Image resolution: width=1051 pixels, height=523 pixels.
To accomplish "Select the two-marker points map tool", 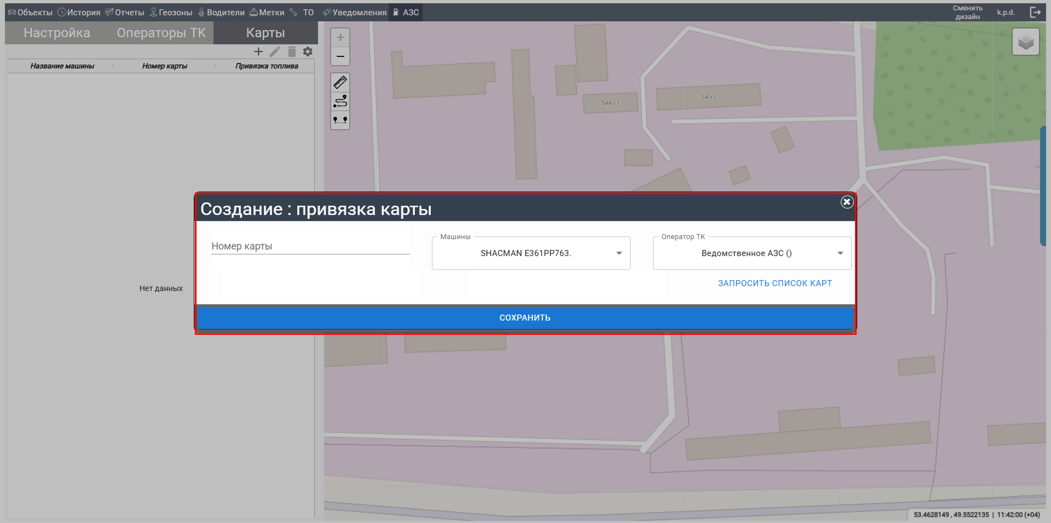I will tap(340, 120).
